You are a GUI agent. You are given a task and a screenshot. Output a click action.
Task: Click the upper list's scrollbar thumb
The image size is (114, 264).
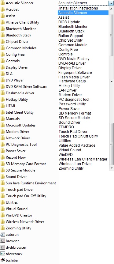pyautogui.click(x=111, y=35)
